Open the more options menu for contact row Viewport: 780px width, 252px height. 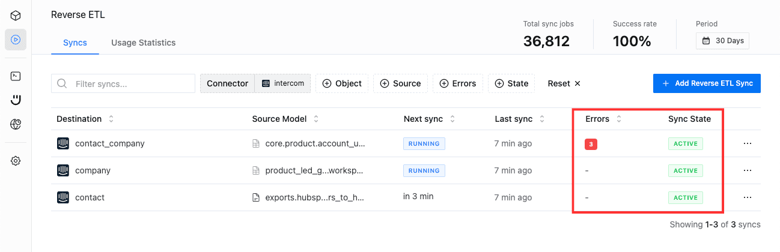point(748,197)
